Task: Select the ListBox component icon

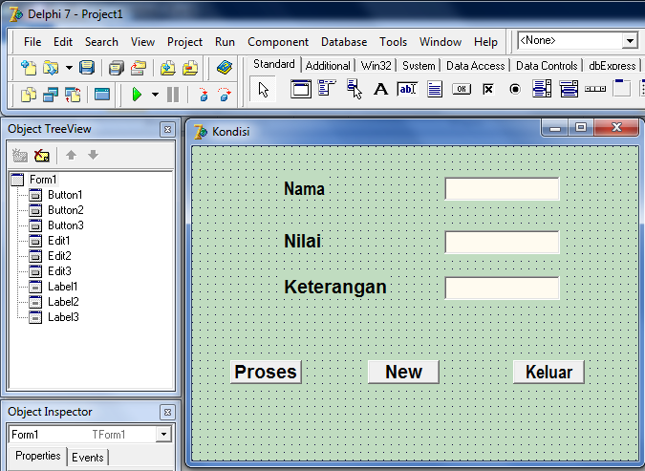Action: pyautogui.click(x=542, y=89)
